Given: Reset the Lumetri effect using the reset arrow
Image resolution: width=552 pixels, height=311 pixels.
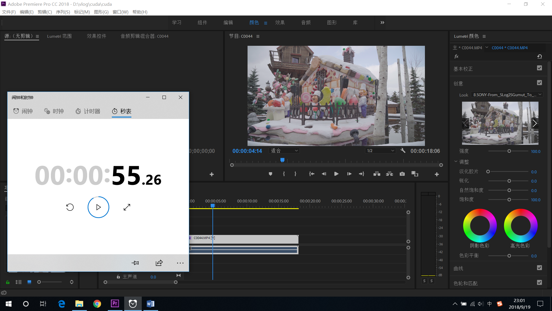Looking at the screenshot, I should pyautogui.click(x=539, y=56).
